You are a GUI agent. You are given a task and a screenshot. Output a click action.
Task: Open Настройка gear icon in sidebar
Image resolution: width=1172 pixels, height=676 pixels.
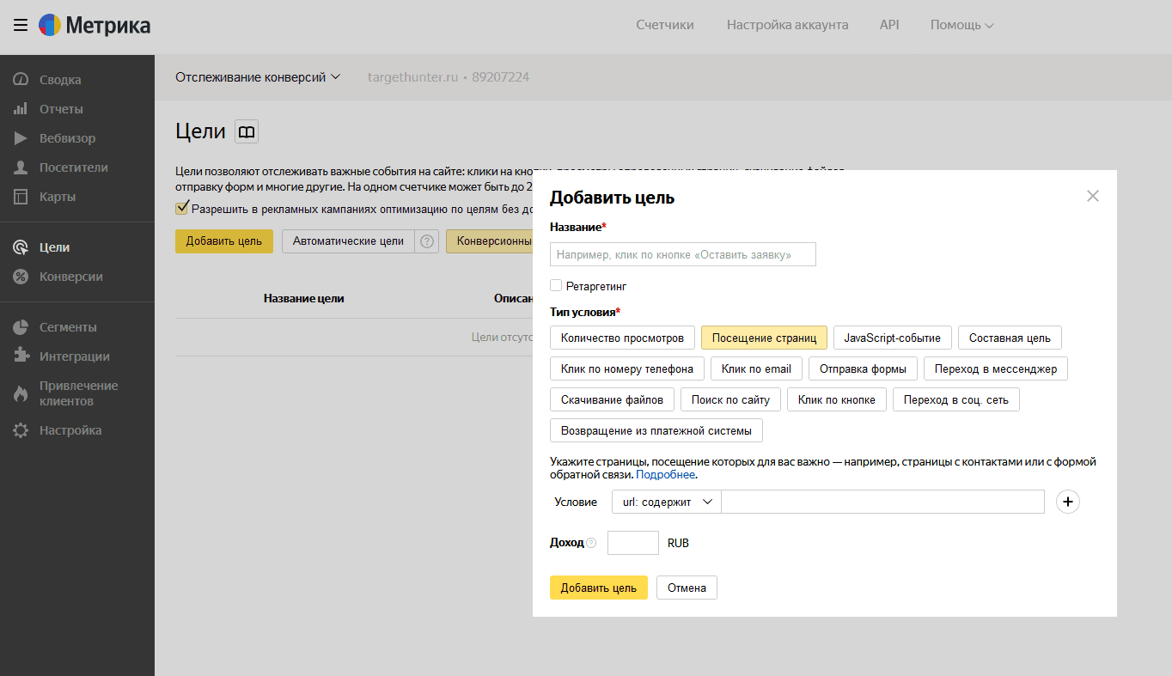21,430
